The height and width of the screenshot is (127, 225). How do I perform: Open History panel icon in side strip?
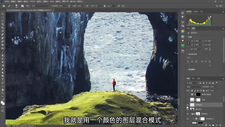[x=182, y=13]
